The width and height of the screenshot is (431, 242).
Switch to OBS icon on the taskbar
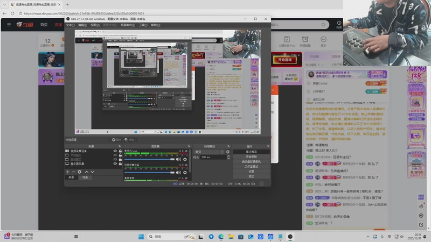pos(290,237)
